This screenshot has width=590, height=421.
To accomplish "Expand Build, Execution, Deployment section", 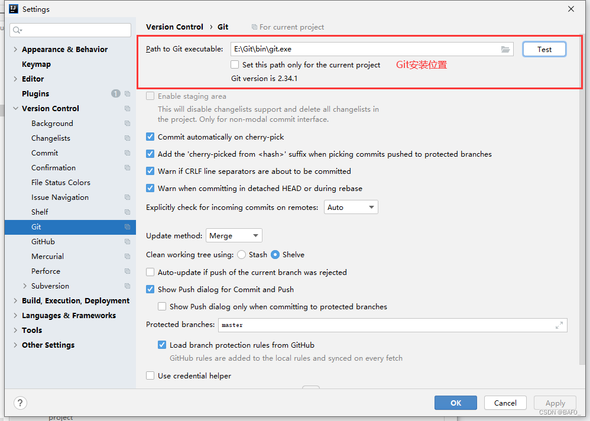I will tap(15, 300).
